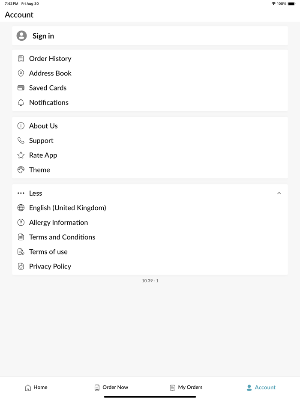Open the Theme palette icon
The width and height of the screenshot is (300, 400).
click(21, 170)
